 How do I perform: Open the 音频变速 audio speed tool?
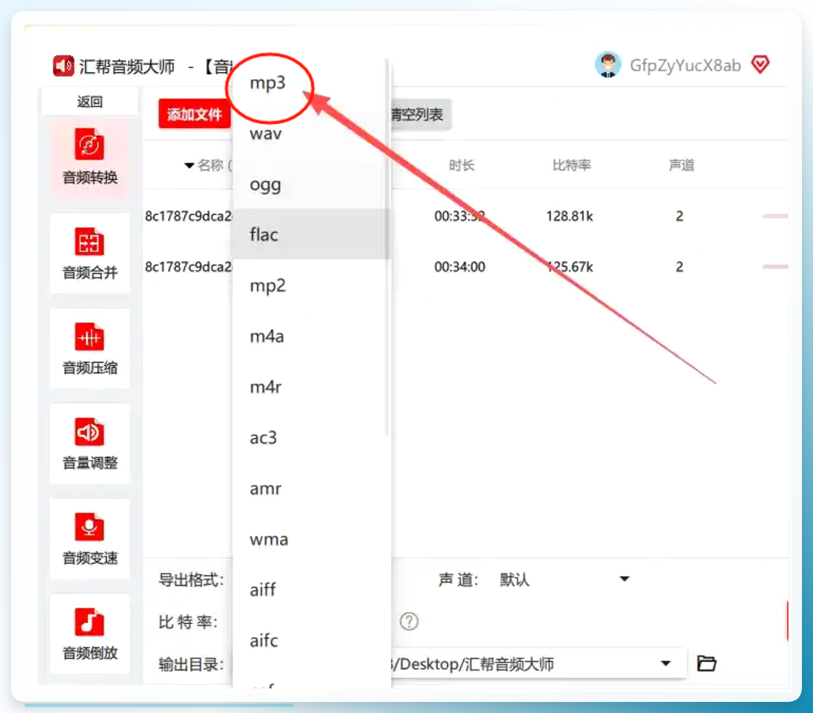pyautogui.click(x=90, y=539)
